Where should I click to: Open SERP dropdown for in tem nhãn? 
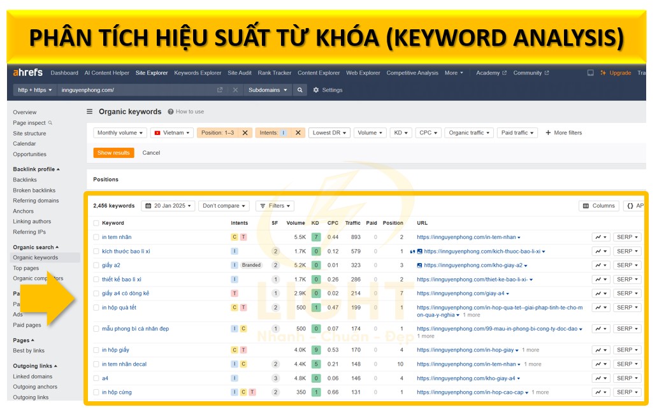627,237
